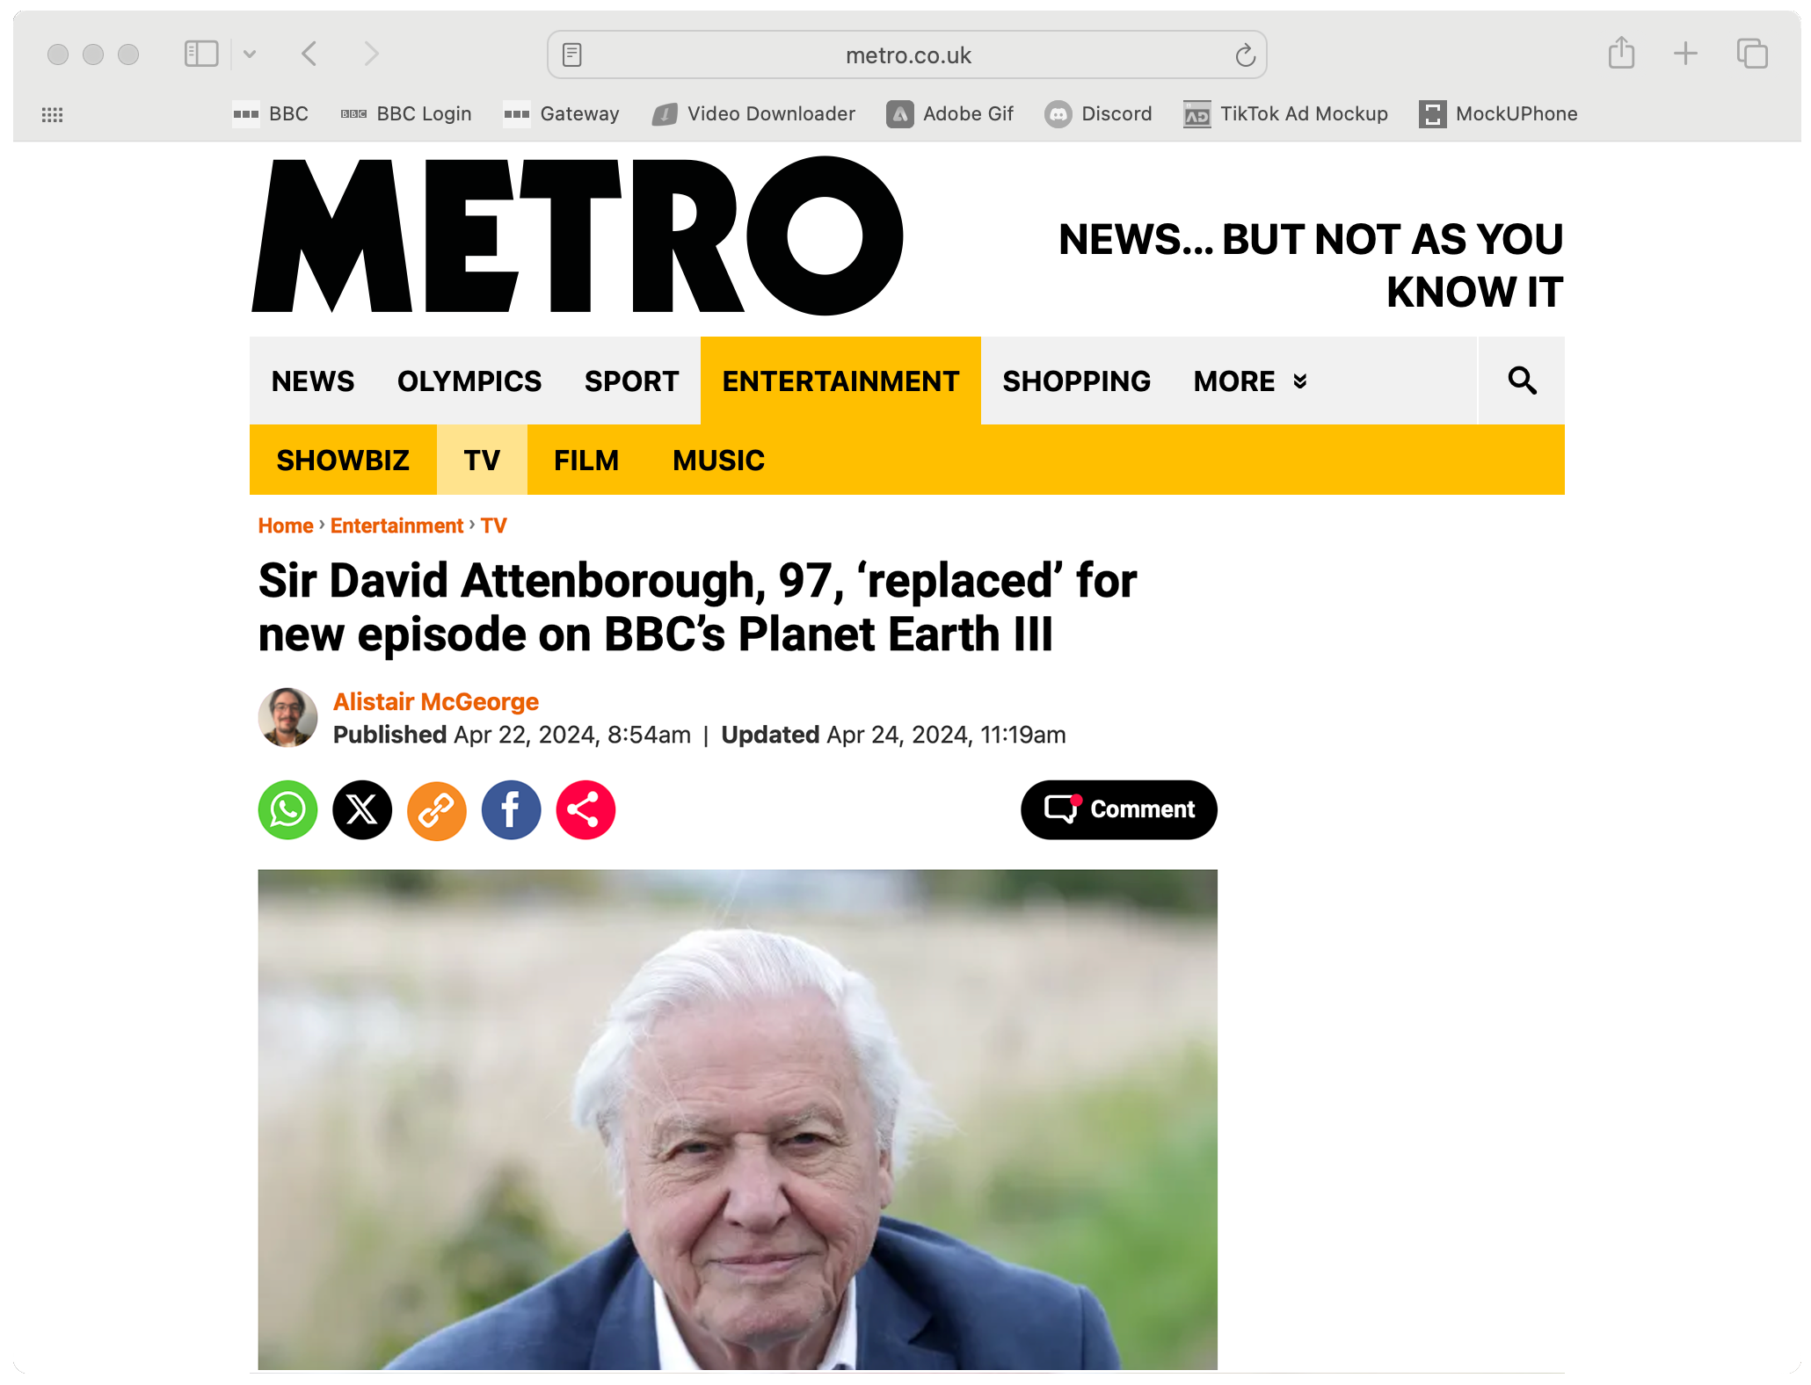This screenshot has width=1811, height=1385.
Task: Copy article link with orange chain icon
Action: (x=437, y=809)
